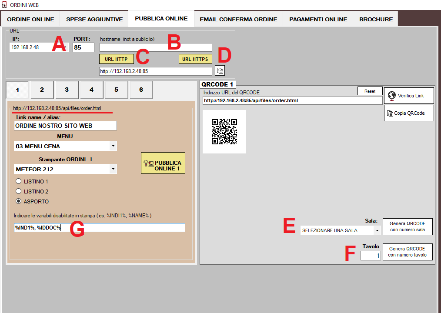Click the Link name / alias field
The image size is (441, 313).
point(65,126)
